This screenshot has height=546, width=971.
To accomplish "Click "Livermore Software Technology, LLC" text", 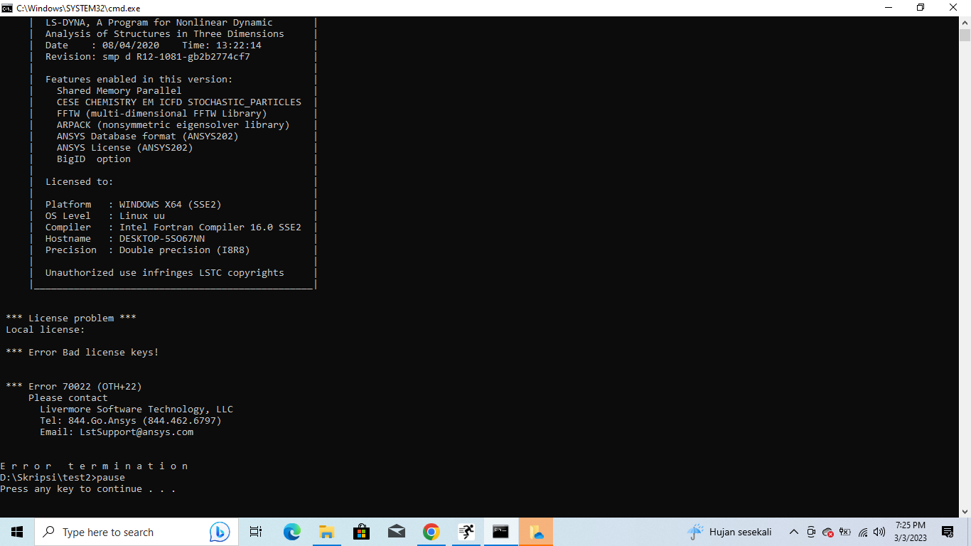I will click(x=136, y=409).
